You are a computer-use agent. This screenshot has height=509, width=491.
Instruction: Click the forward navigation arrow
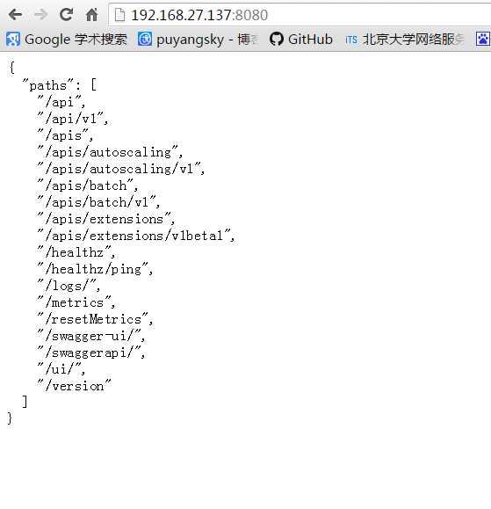(41, 15)
